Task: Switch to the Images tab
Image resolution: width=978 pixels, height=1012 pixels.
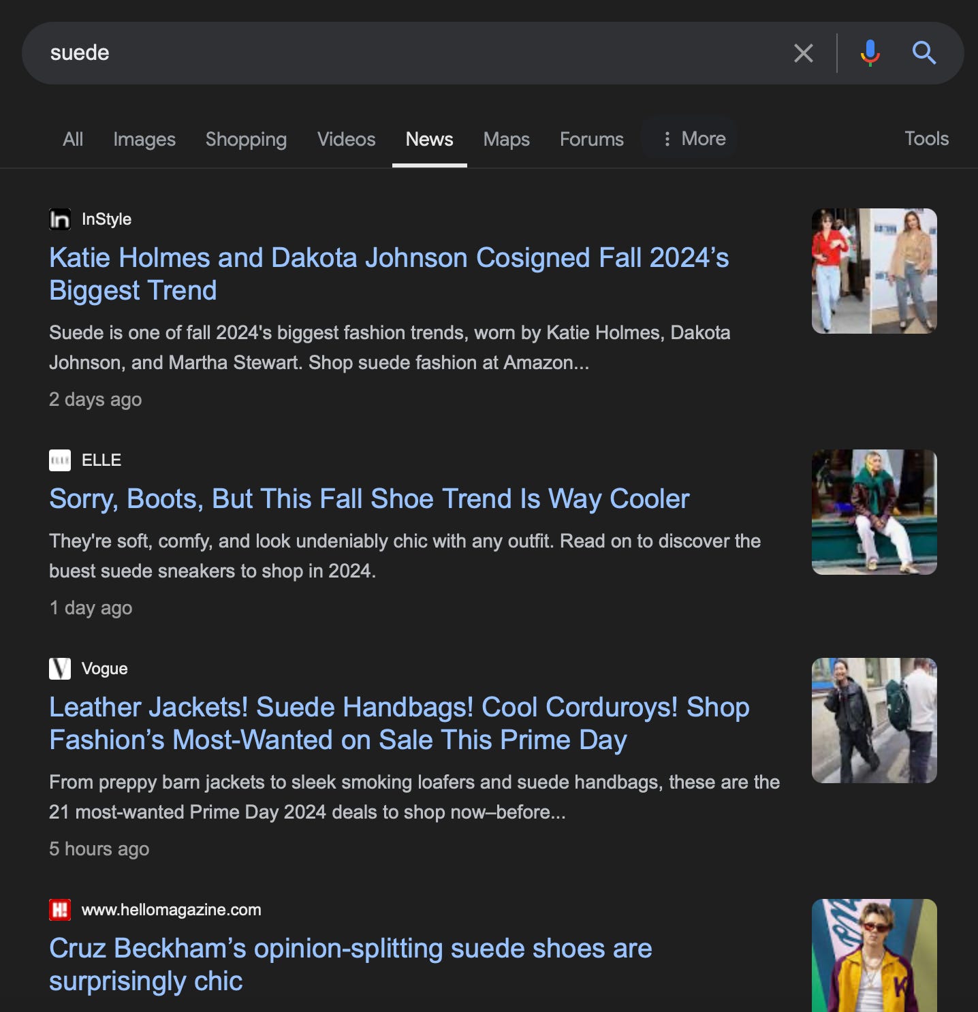Action: pos(144,139)
